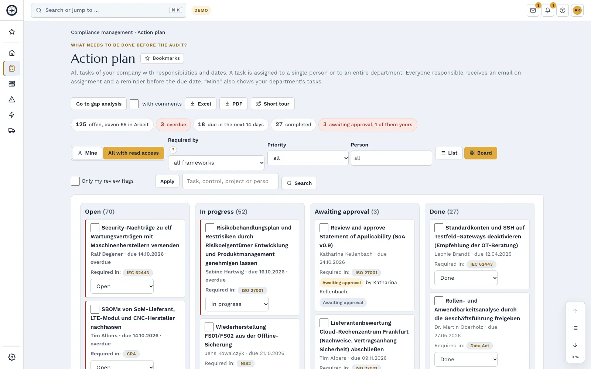Open Done status dropdown on Standardkonten task

tap(466, 278)
